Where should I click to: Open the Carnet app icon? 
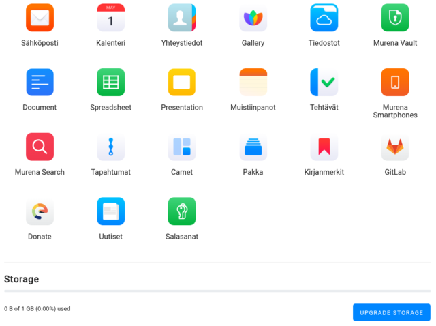(x=182, y=147)
